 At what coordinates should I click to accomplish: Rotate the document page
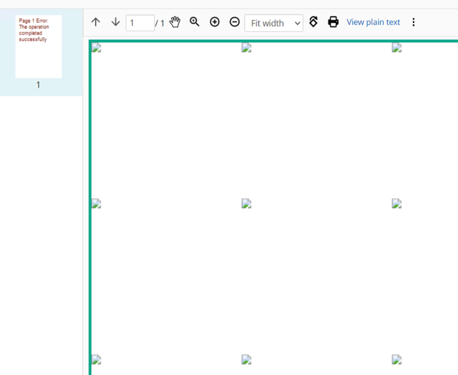pos(313,22)
